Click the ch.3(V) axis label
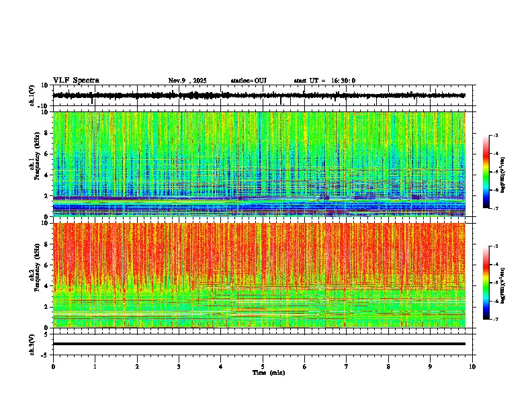This screenshot has height=411, width=532. [x=32, y=345]
